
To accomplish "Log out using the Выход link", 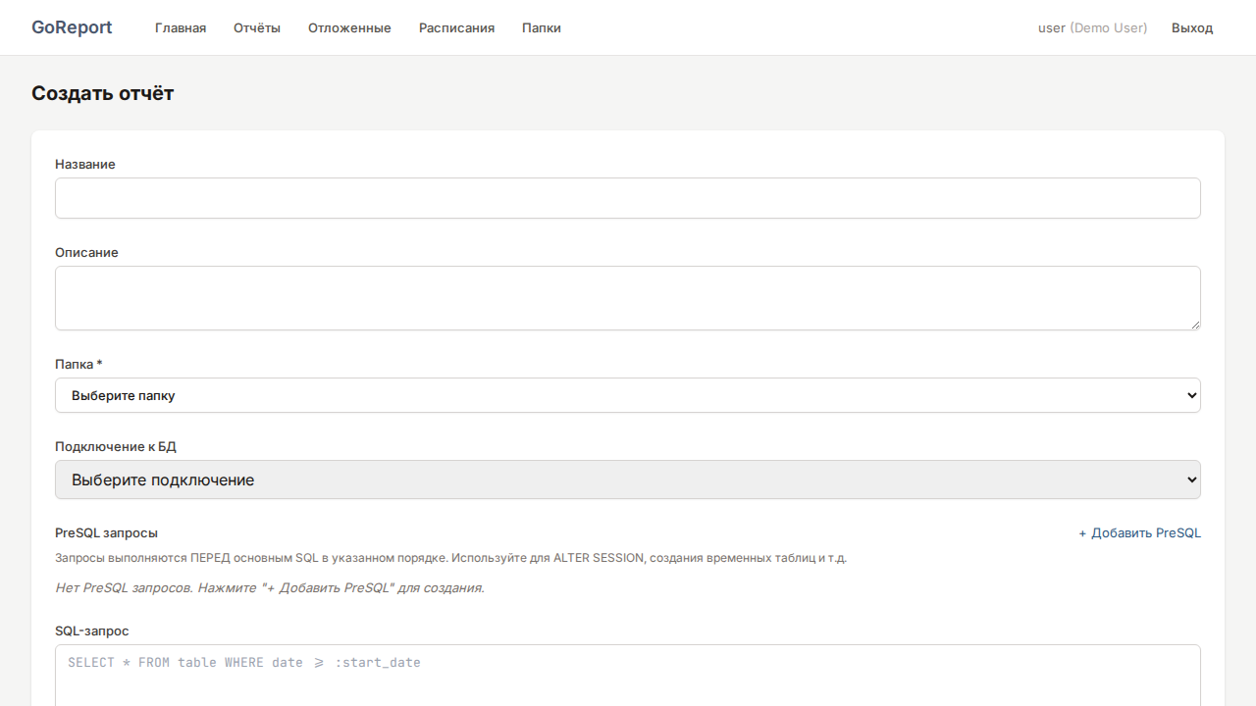I will tap(1192, 27).
